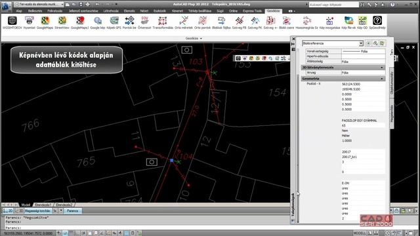Click the Vonalvastagság property value
Viewport: 420px width, 236px height.
(x=363, y=51)
